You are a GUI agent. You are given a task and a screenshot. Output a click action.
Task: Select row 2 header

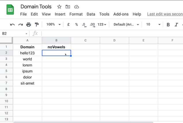point(6,53)
